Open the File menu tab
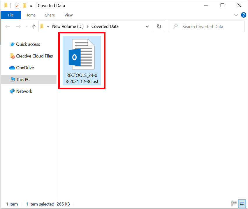Screen dimensions: 248x209 11,15
